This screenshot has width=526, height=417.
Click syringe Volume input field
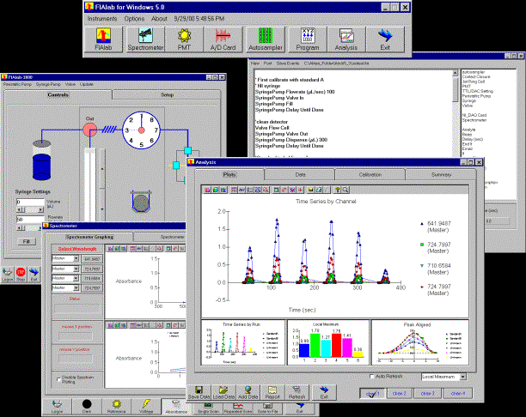(30, 202)
